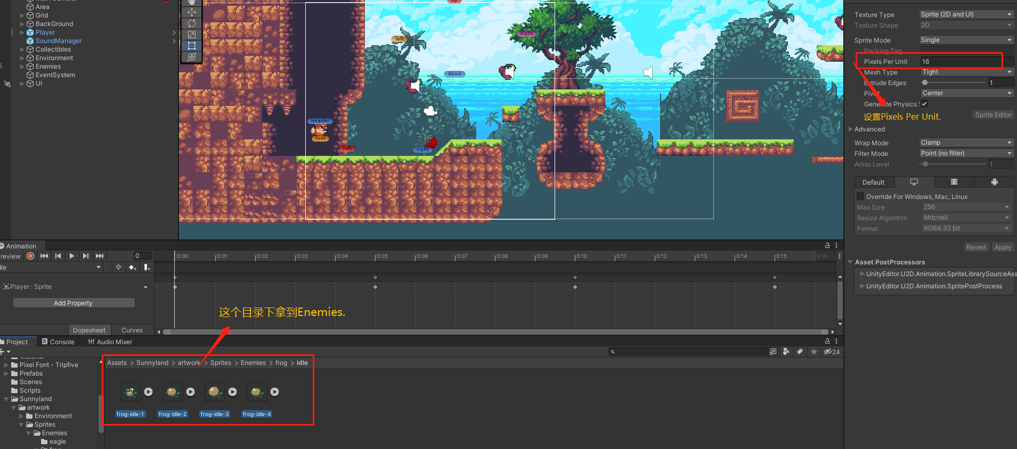Click the Apply button
The height and width of the screenshot is (449, 1017).
coord(1003,247)
